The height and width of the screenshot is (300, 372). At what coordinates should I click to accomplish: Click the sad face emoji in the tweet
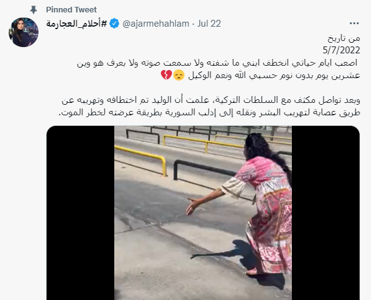pos(179,75)
